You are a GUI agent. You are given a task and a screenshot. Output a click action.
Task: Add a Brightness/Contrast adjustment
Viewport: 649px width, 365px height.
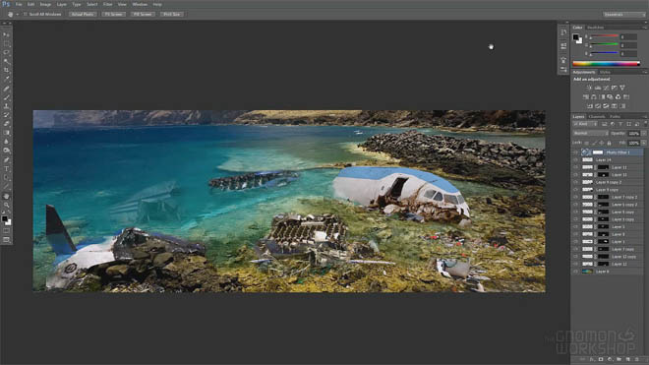(x=589, y=88)
